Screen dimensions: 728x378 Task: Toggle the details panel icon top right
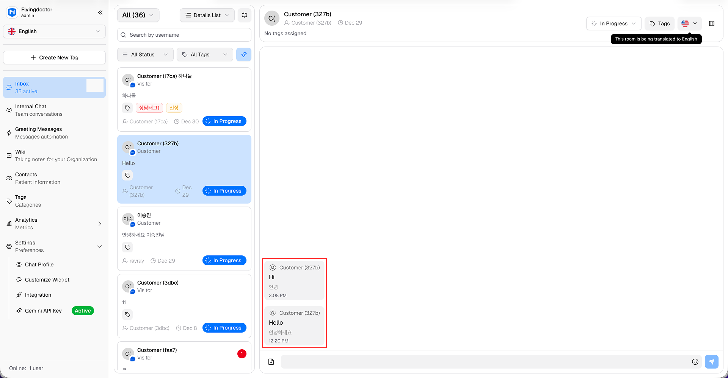712,23
